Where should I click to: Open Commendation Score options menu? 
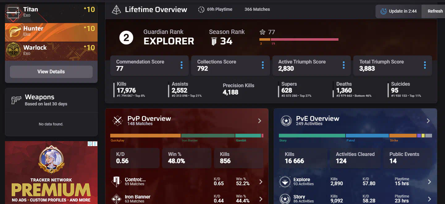point(182,65)
